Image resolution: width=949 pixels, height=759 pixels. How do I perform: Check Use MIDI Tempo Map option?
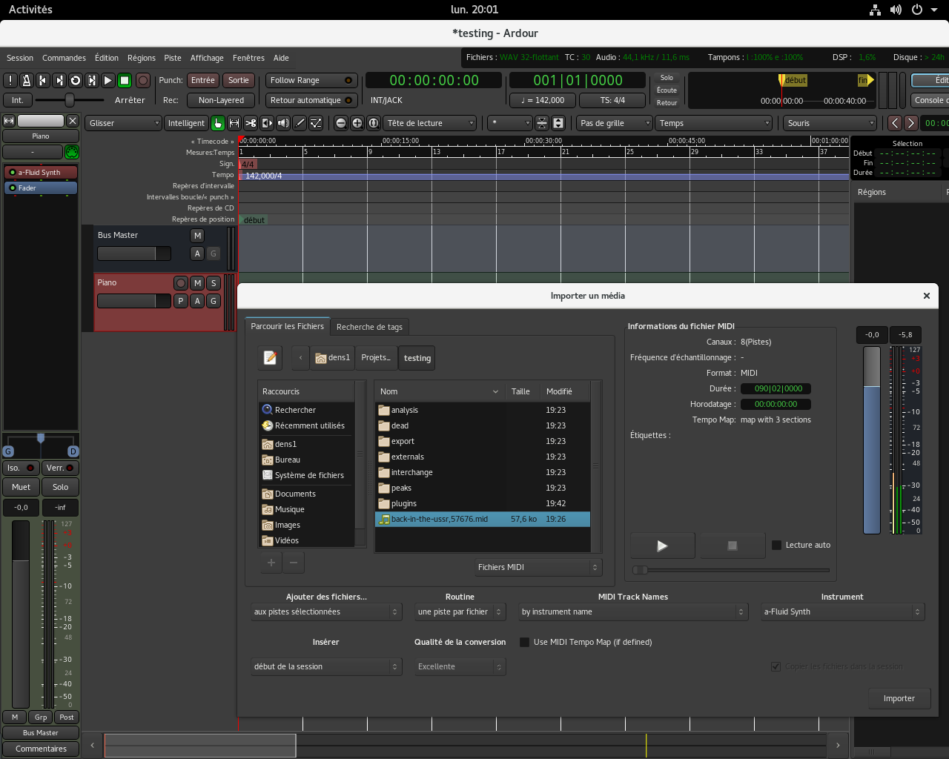point(525,642)
